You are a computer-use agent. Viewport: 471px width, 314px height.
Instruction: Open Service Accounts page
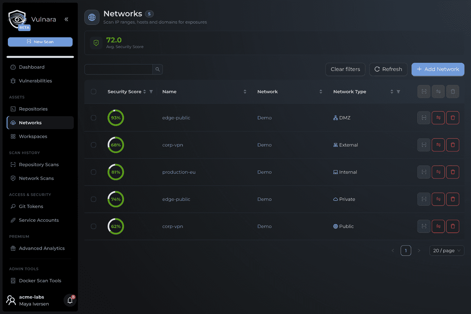pos(40,220)
